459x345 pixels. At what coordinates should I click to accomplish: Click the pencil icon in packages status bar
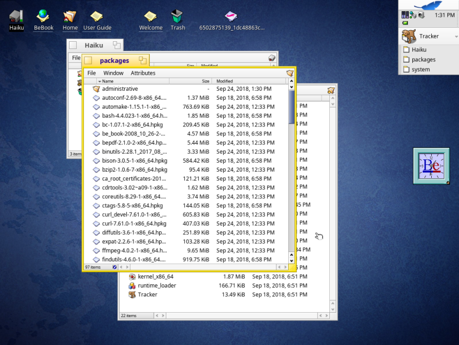pos(115,267)
